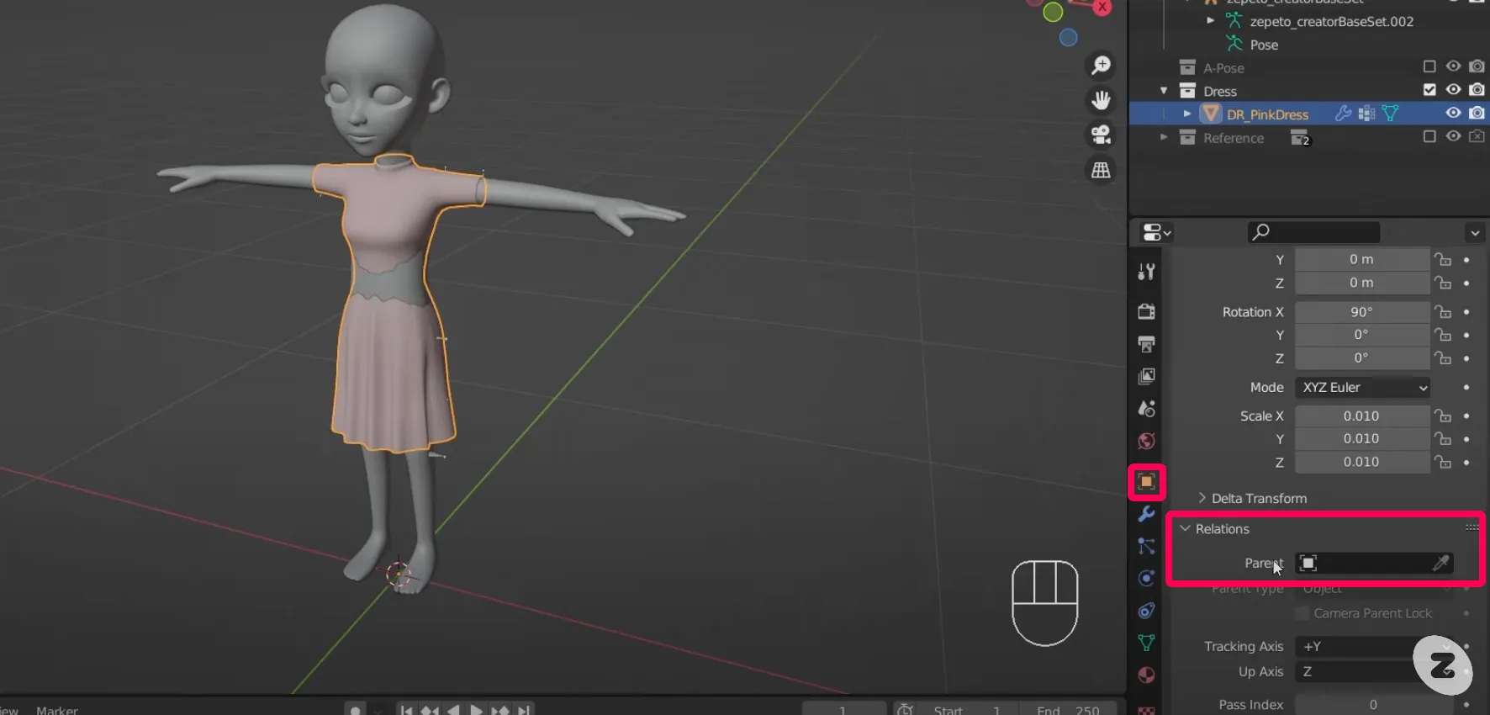Jump to next keyframe

(x=499, y=710)
